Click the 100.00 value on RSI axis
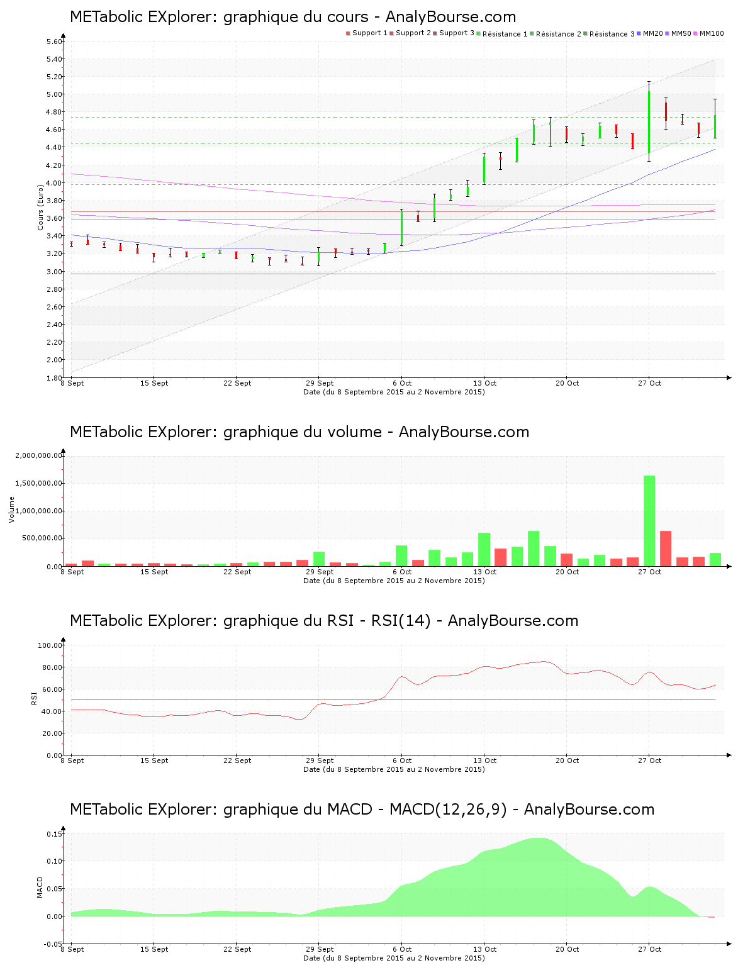The image size is (755, 975). pos(50,645)
